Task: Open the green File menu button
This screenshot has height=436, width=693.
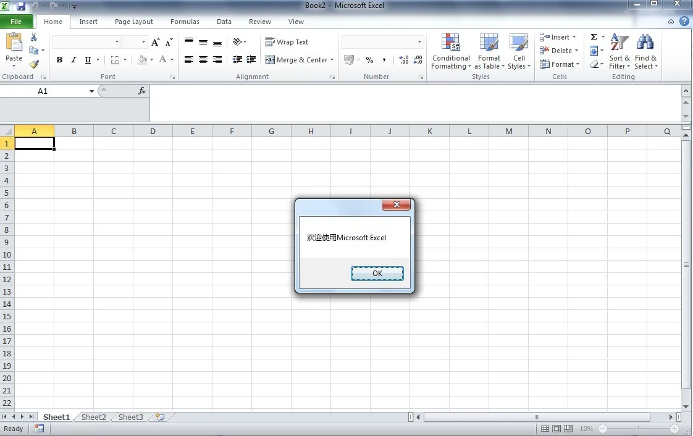Action: (x=16, y=22)
